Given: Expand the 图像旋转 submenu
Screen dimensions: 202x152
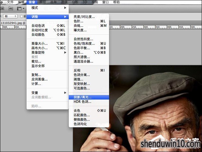Looking at the screenshot, I should (48, 53).
